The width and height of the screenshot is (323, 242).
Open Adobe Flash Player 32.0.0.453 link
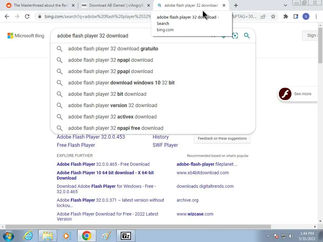tap(91, 137)
